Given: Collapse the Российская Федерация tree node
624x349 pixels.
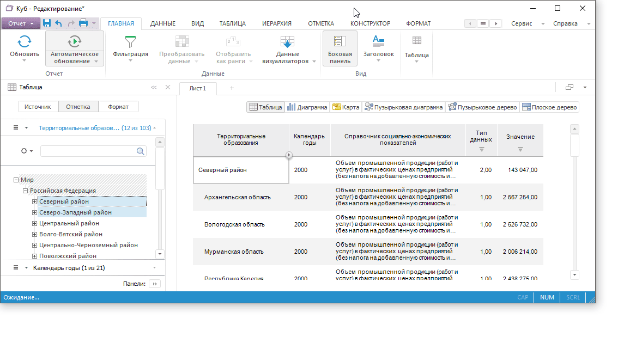Looking at the screenshot, I should [25, 191].
